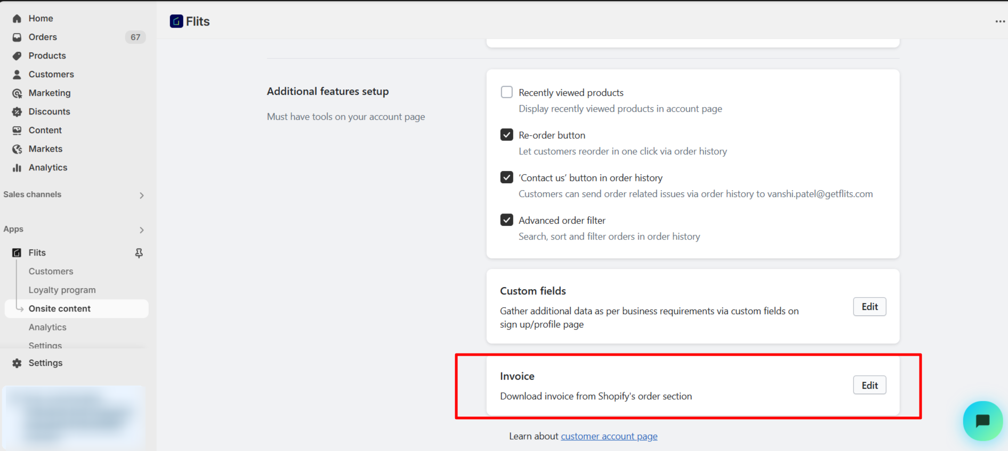This screenshot has width=1008, height=451.
Task: Open the three-dot more actions menu
Action: tap(1000, 21)
